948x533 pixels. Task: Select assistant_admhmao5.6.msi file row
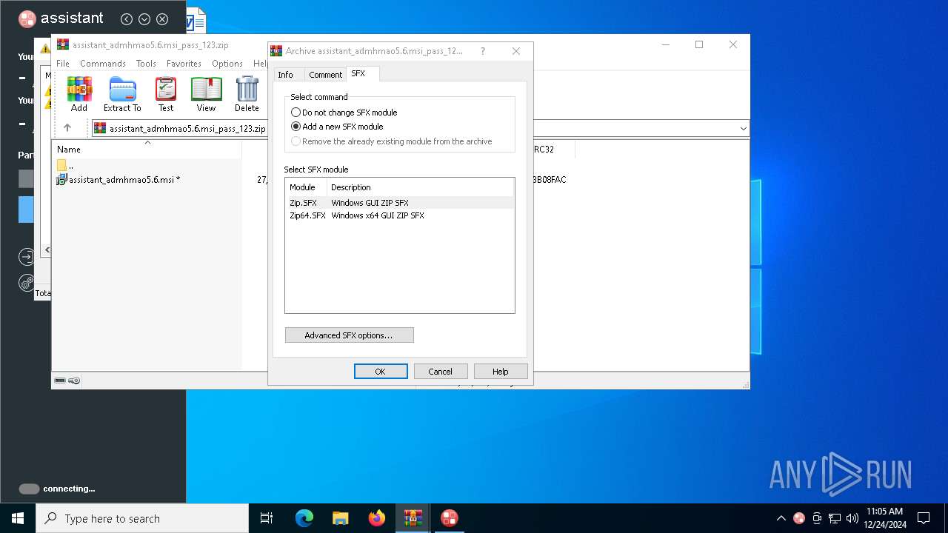coord(118,179)
